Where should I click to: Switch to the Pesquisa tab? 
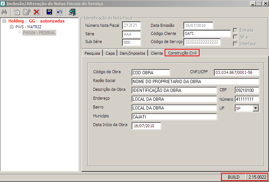[x=92, y=53]
